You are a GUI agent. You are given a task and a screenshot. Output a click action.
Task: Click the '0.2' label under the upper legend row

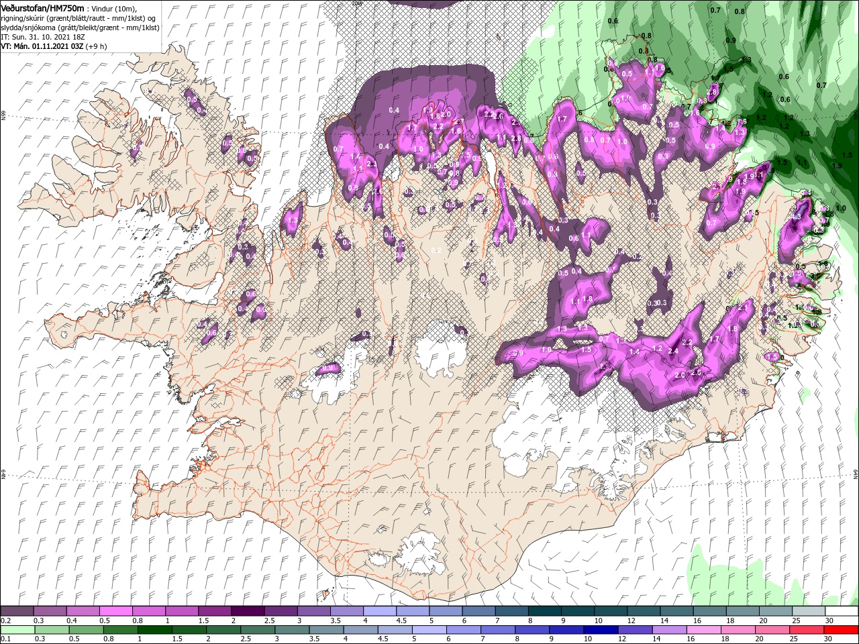[x=6, y=621]
